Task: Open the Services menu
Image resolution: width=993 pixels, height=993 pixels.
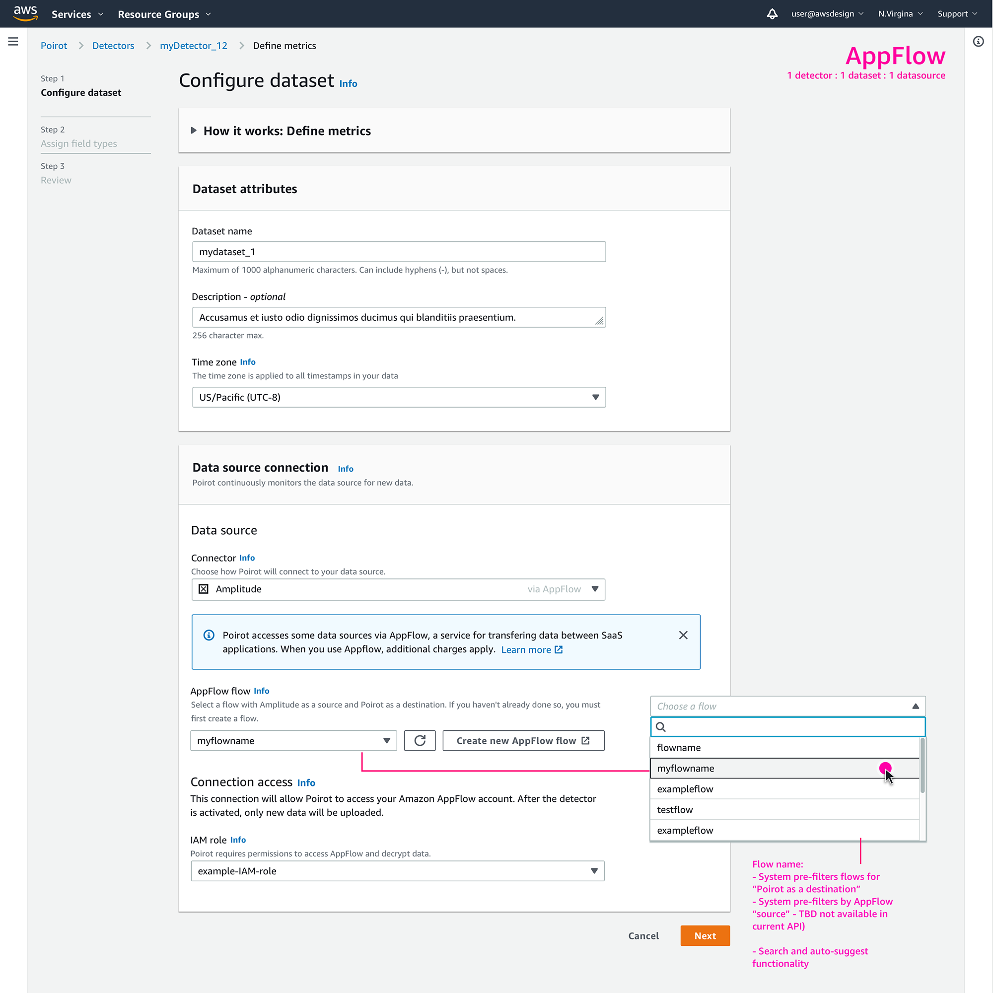Action: point(77,14)
